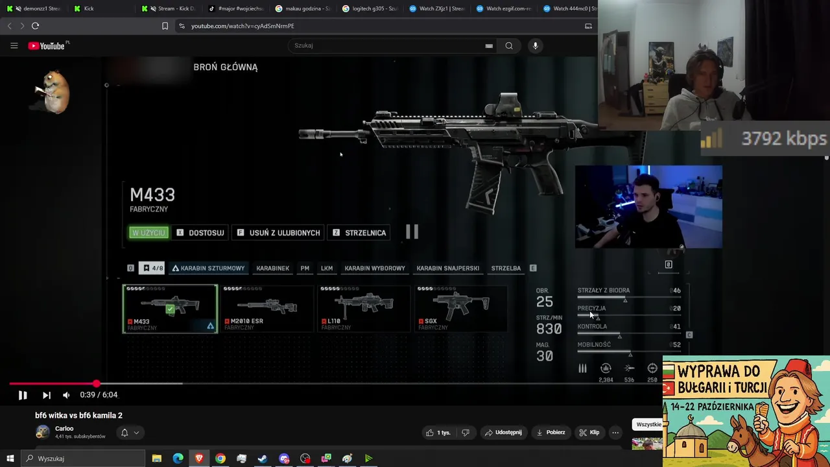Go to the YouTube home logo
This screenshot has height=467, width=830.
tap(47, 45)
